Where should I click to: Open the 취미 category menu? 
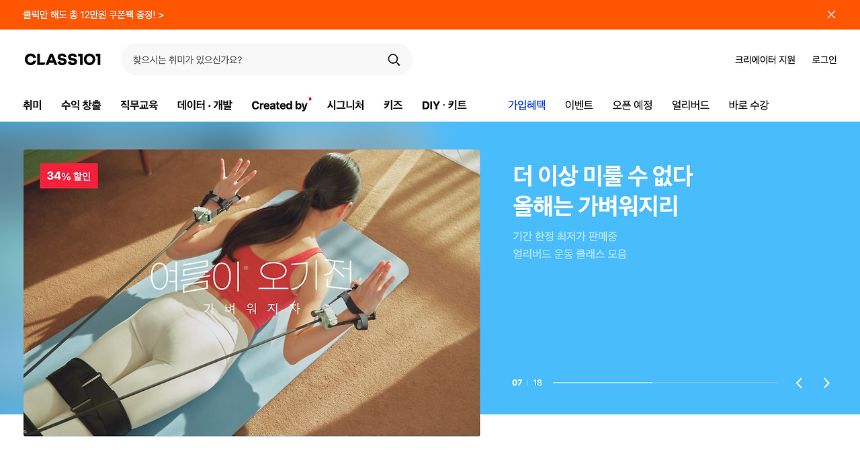tap(32, 105)
